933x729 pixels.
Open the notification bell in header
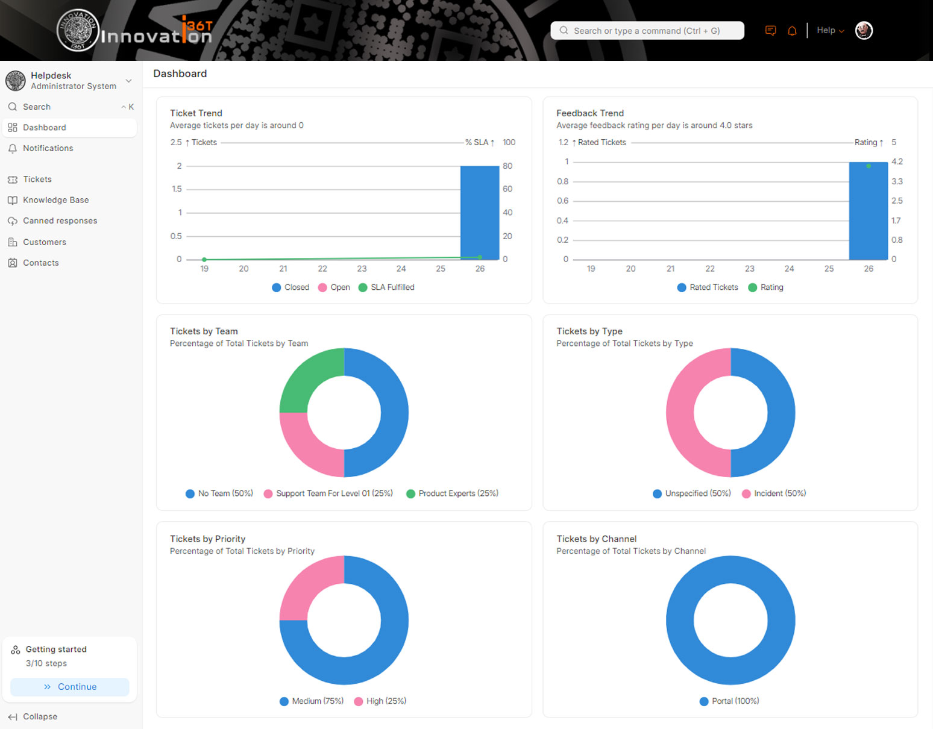point(792,31)
